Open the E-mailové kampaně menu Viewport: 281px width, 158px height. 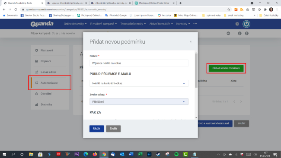(x=103, y=24)
